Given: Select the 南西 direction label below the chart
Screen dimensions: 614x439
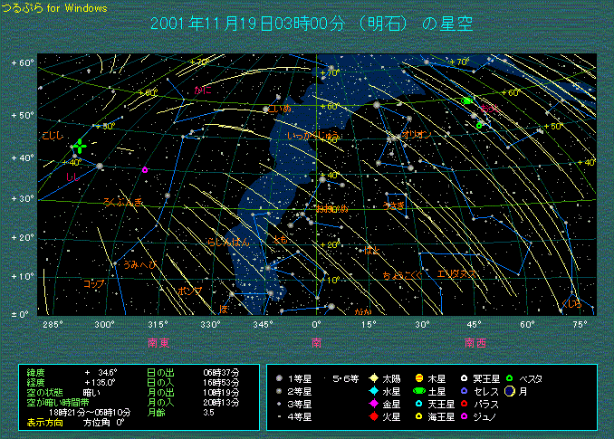Looking at the screenshot, I should [x=475, y=342].
